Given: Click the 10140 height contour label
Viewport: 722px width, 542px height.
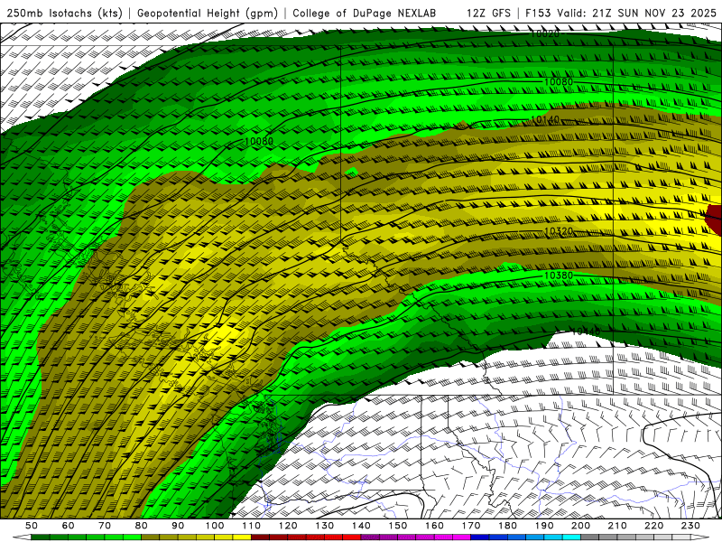Looking at the screenshot, I should [x=545, y=120].
